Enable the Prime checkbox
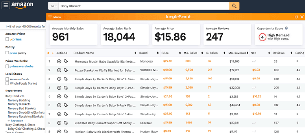The width and height of the screenshot is (305, 133). point(7,39)
